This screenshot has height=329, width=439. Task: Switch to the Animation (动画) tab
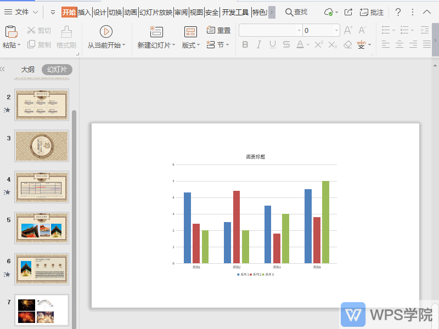[131, 12]
